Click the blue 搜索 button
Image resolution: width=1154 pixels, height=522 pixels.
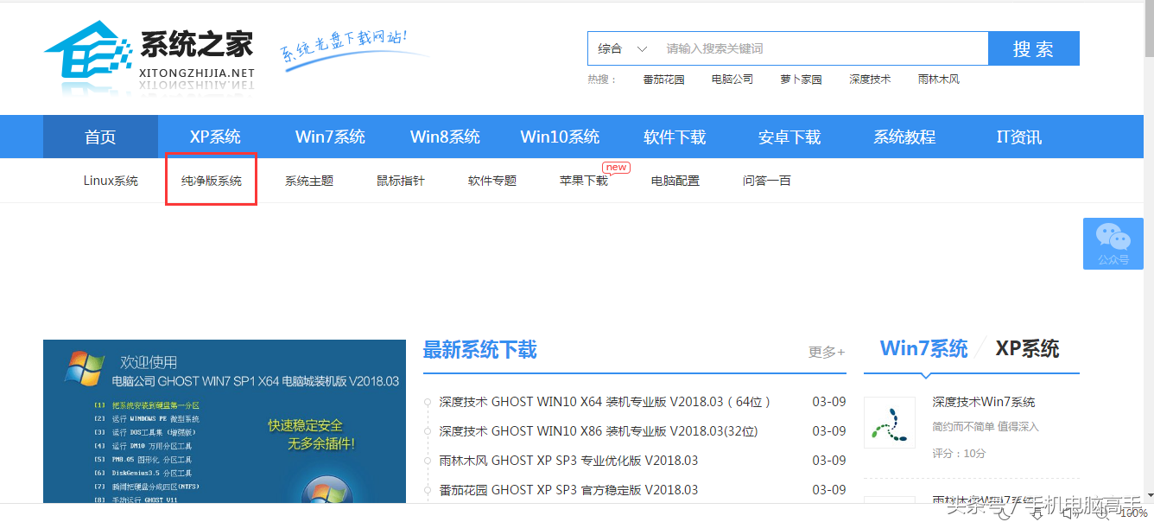point(1034,49)
